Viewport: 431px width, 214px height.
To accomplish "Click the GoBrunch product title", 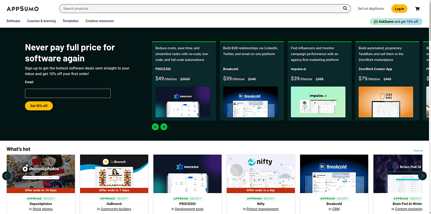I will 114,204.
